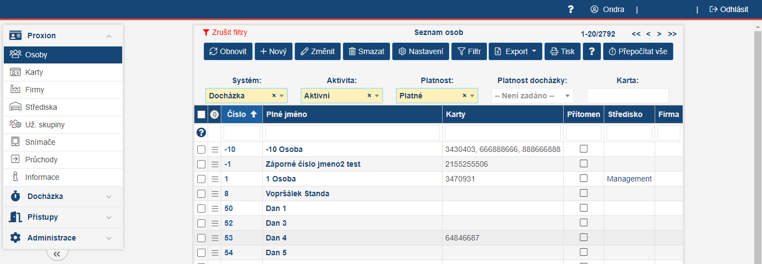Click the Přepočítat vše button

638,51
